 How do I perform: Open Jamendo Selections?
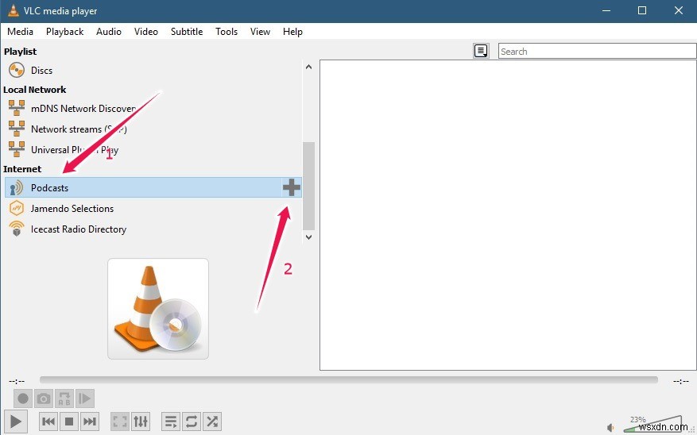tap(72, 209)
